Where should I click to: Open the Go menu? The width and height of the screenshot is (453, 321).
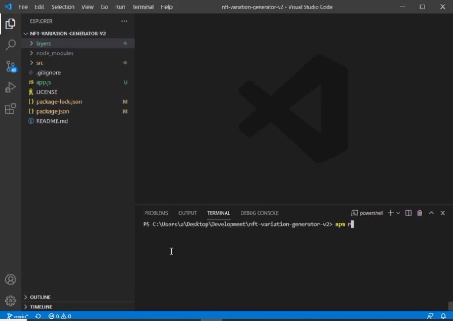pyautogui.click(x=104, y=7)
